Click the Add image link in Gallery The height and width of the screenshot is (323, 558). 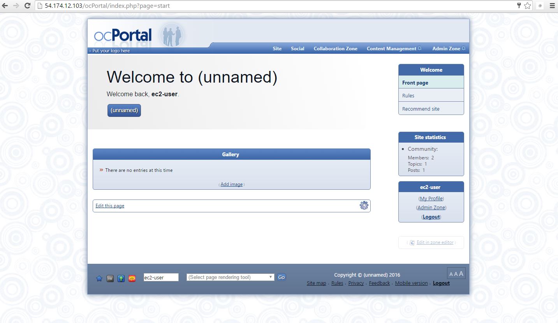click(231, 184)
